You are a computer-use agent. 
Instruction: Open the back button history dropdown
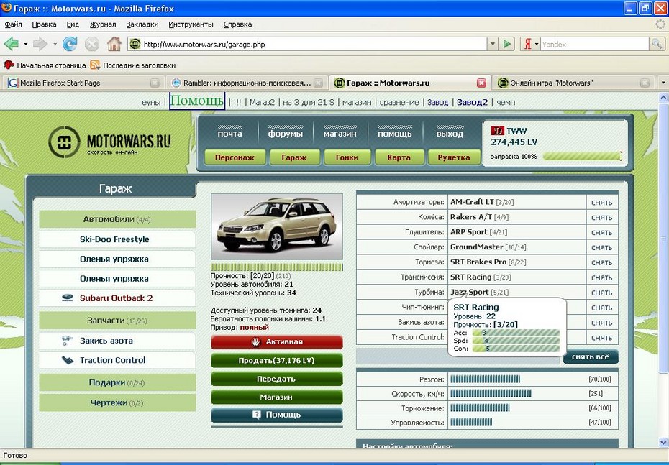click(26, 44)
